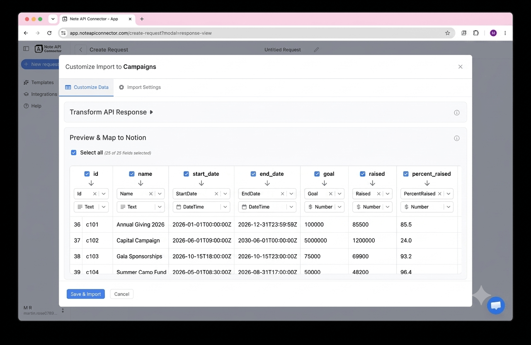The height and width of the screenshot is (345, 531).
Task: Click info icon beside Preview & Map to Notion
Action: [x=457, y=138]
